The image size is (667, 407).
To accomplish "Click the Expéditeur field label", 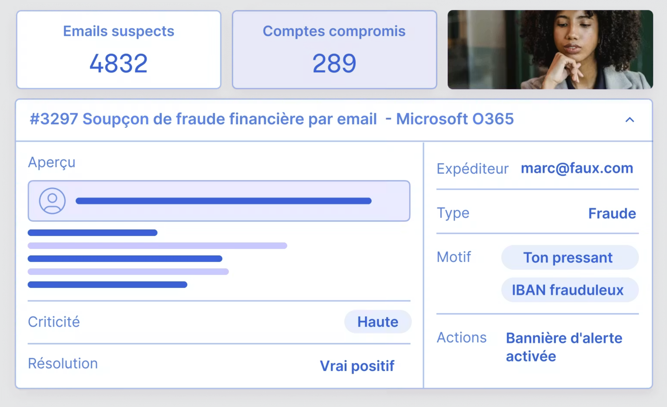I will pyautogui.click(x=473, y=168).
